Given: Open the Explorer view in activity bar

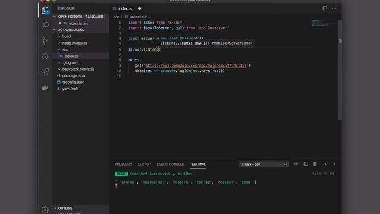Looking at the screenshot, I should pos(45,10).
